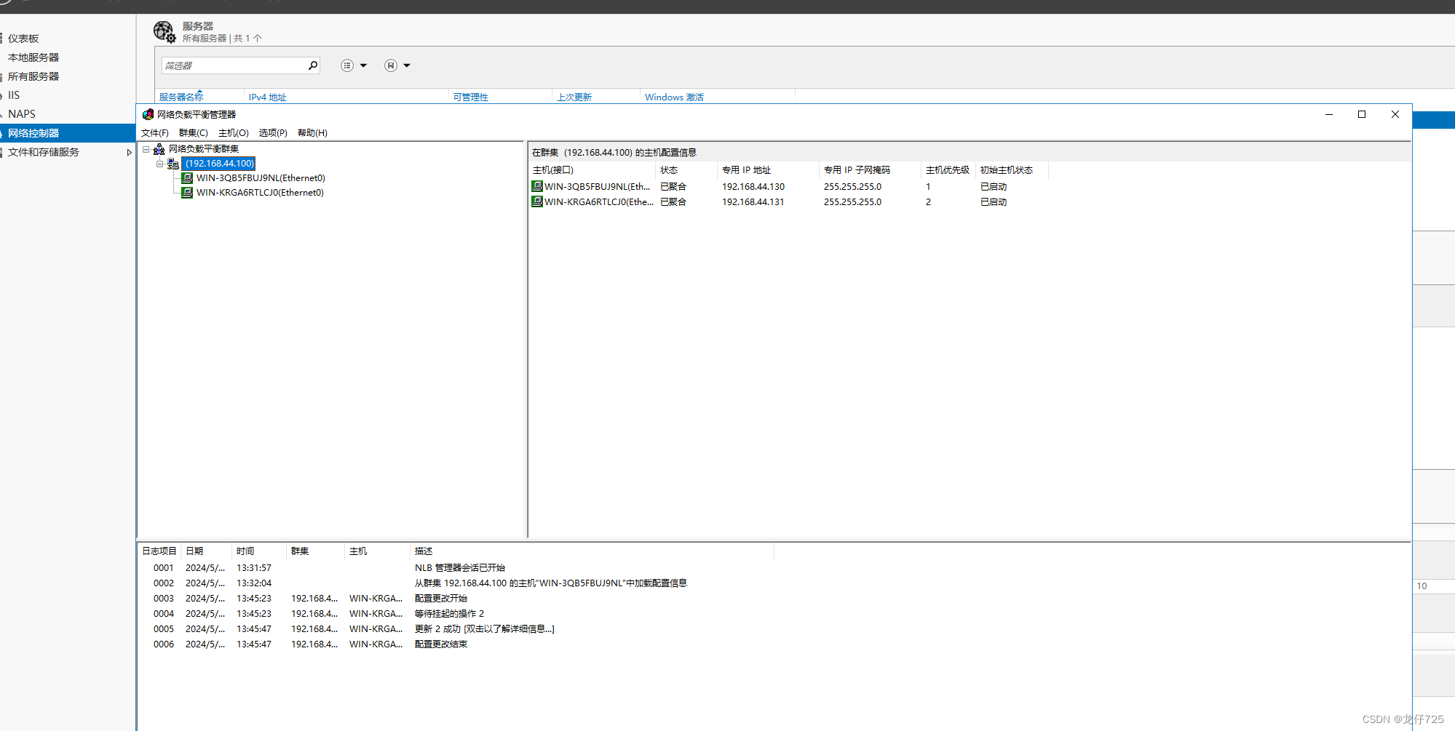
Task: Open the 帮助(H) menu
Action: tap(312, 133)
